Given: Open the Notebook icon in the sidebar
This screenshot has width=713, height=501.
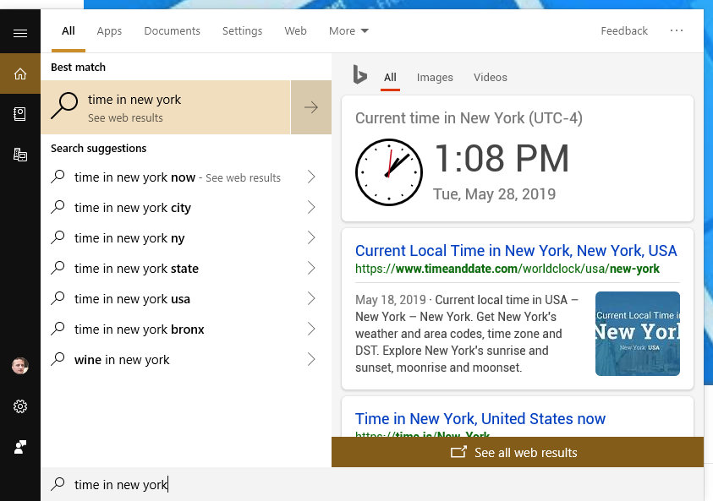Looking at the screenshot, I should click(20, 113).
